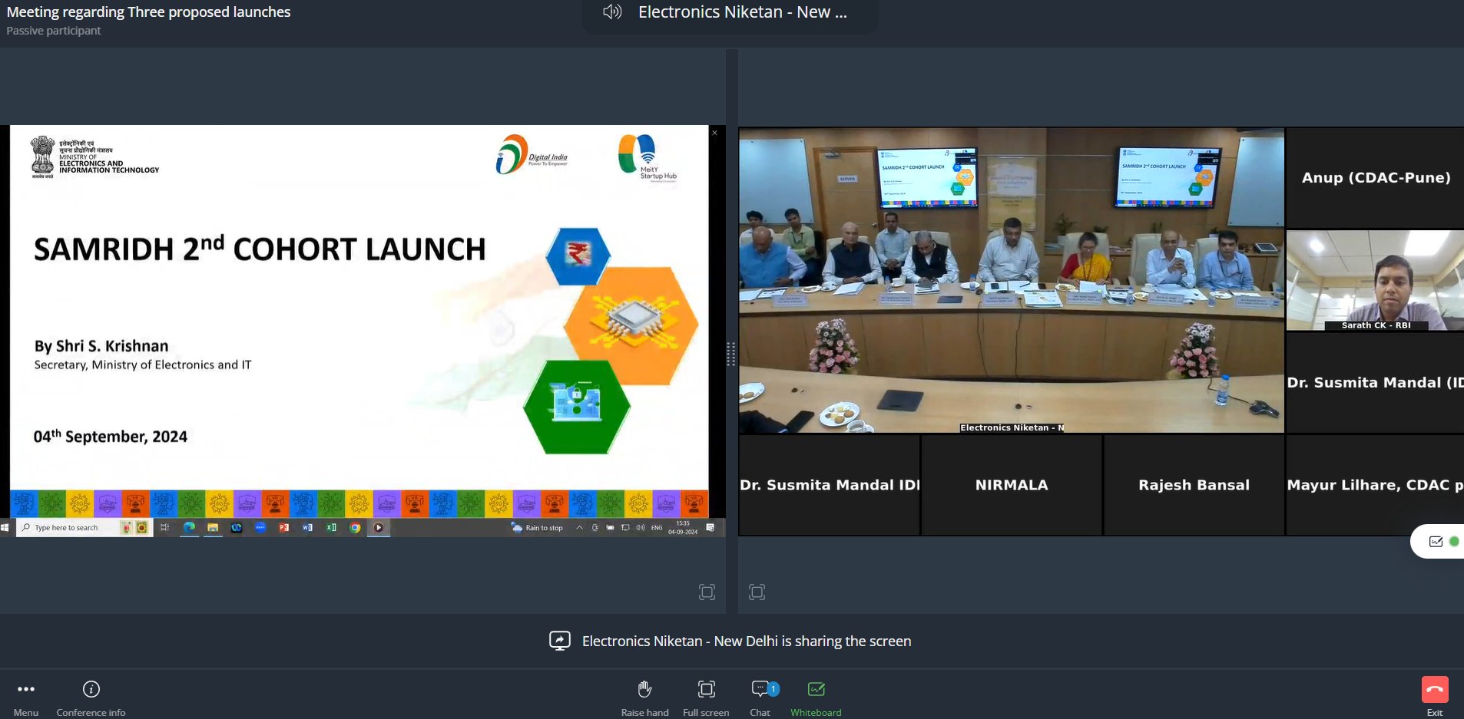Open the Menu with three dots

pos(25,689)
